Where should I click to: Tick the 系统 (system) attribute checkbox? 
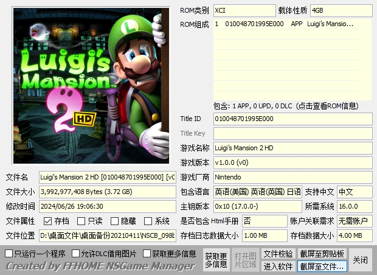coord(148,221)
